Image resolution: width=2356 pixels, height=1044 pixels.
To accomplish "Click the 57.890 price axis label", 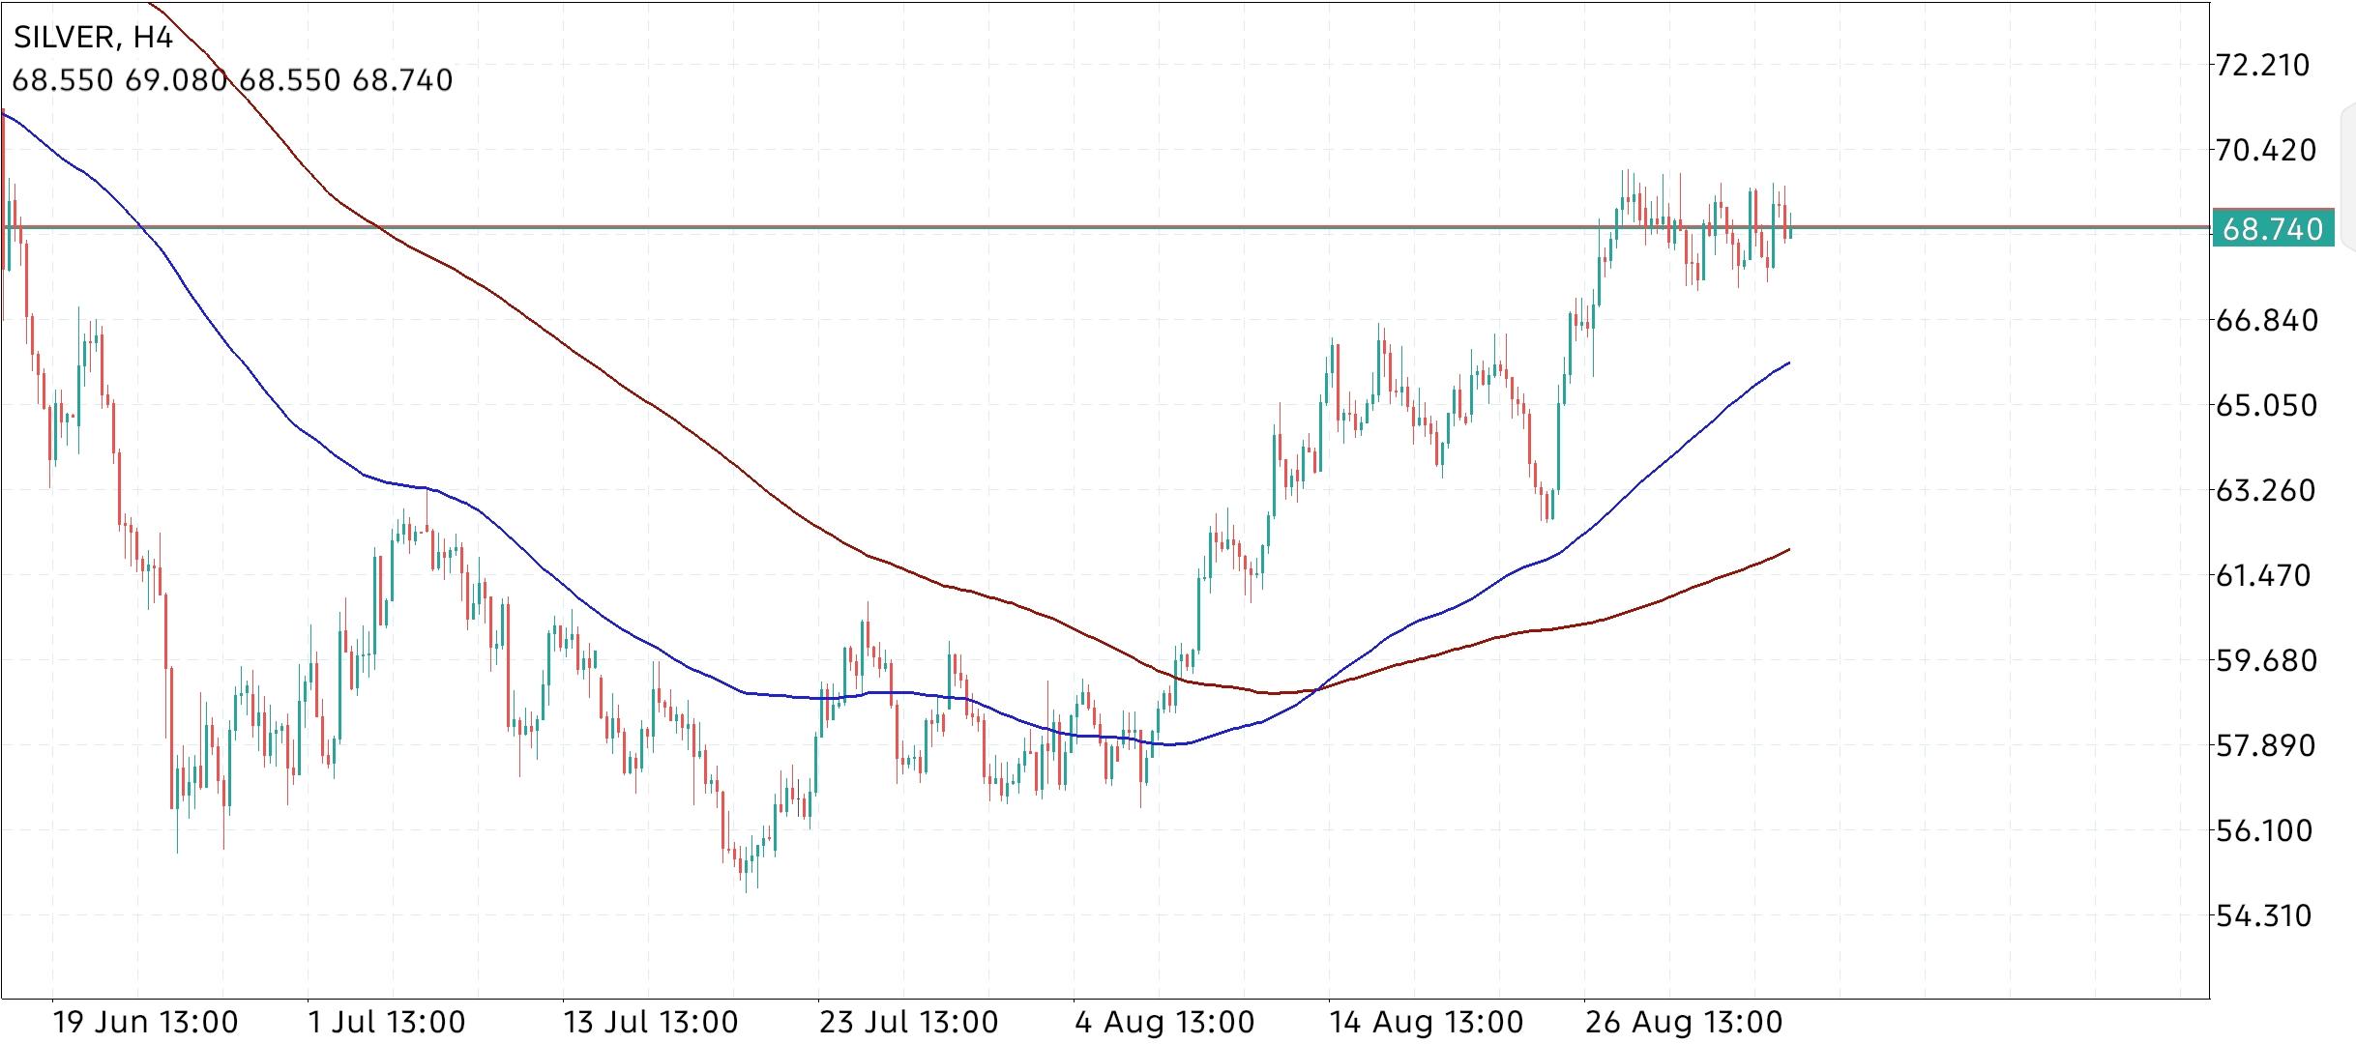I will tap(2265, 745).
